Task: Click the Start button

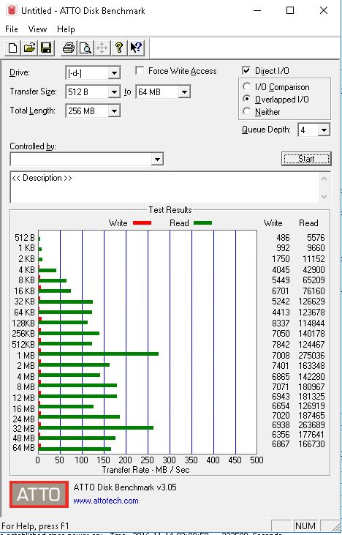Action: click(306, 159)
